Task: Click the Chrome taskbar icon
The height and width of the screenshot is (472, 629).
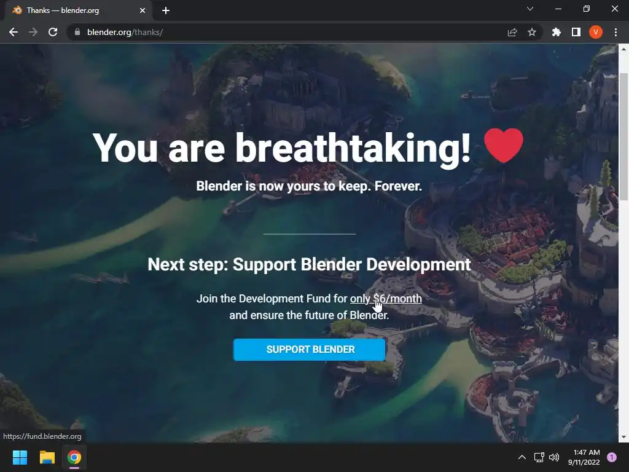Action: coord(74,457)
